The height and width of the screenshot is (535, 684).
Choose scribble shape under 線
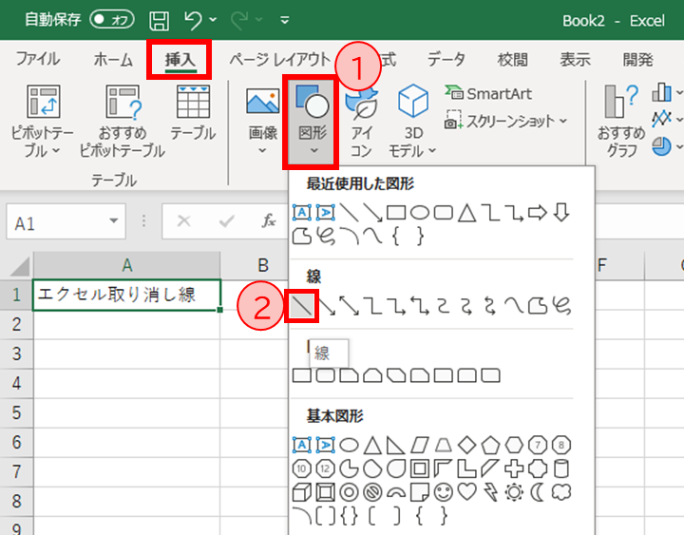pos(561,305)
